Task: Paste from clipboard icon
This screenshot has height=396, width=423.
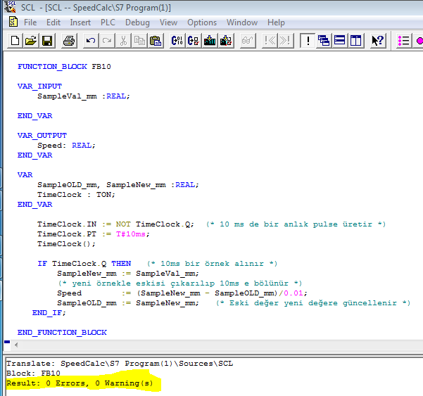Action: click(x=156, y=41)
